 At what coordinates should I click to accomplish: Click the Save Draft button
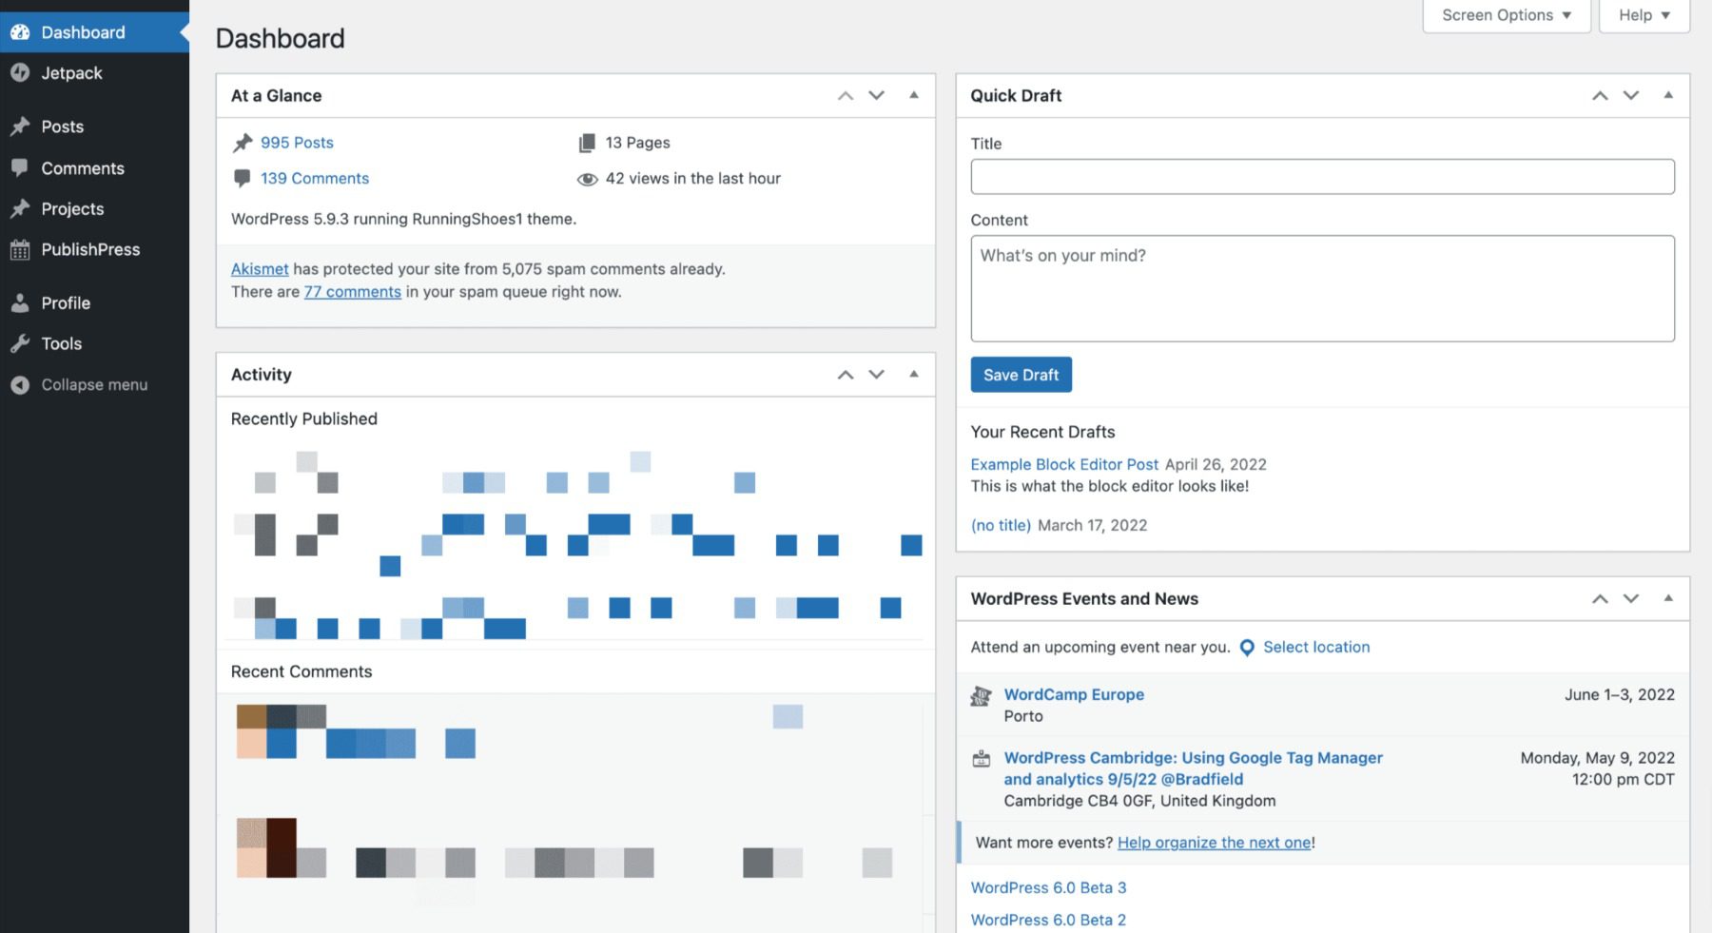pyautogui.click(x=1021, y=374)
